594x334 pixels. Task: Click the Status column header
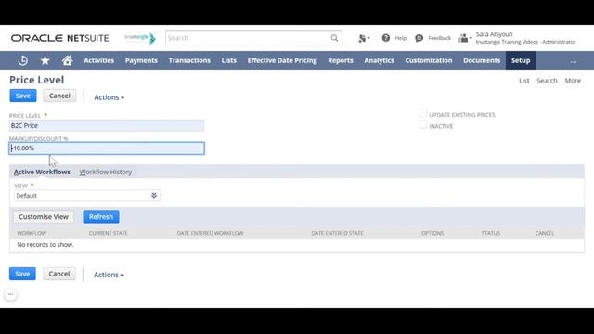coord(491,233)
